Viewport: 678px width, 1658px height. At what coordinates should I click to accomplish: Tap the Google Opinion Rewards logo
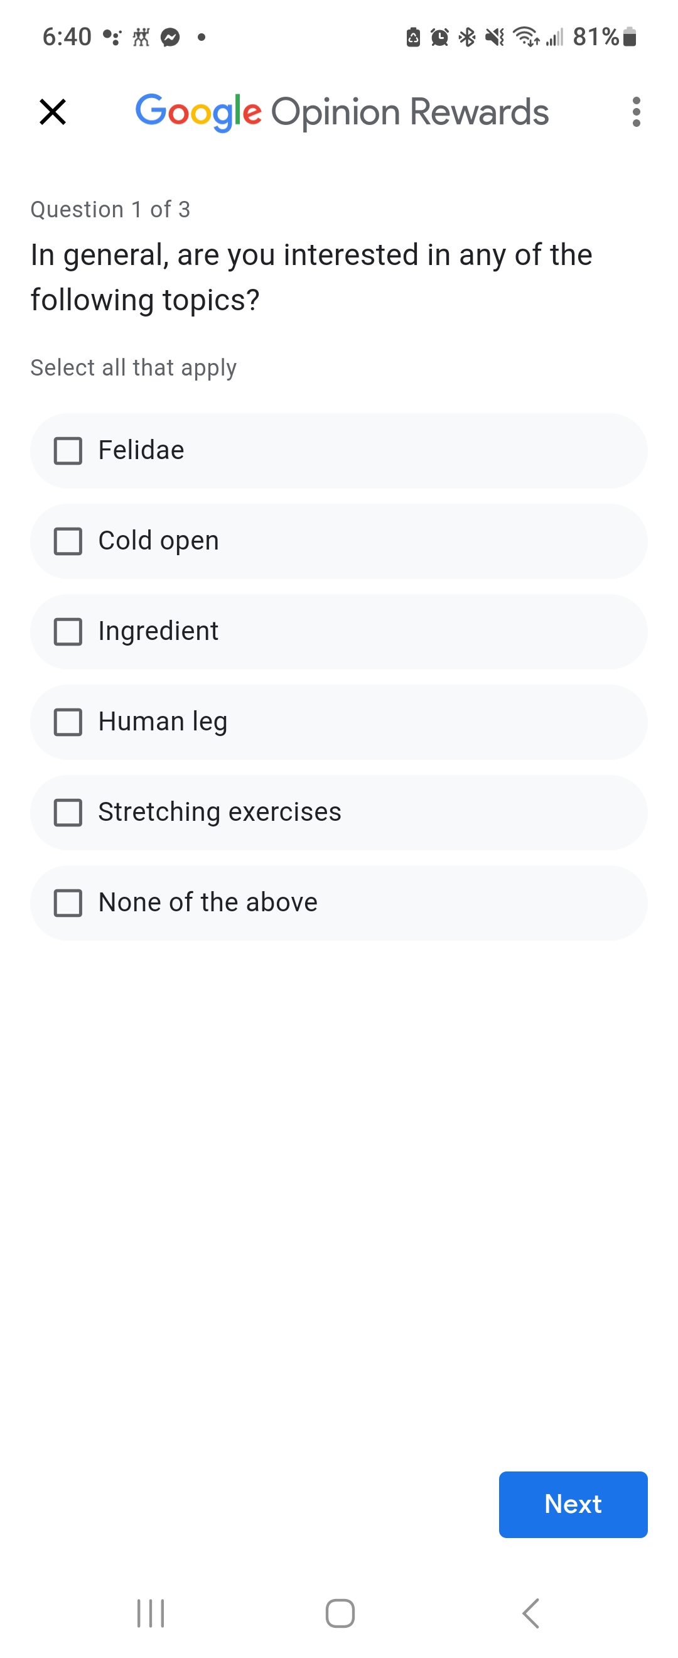click(342, 112)
